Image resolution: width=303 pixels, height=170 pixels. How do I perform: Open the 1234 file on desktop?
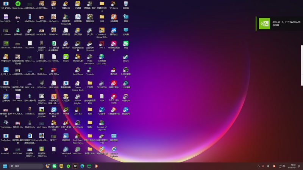click(x=102, y=98)
